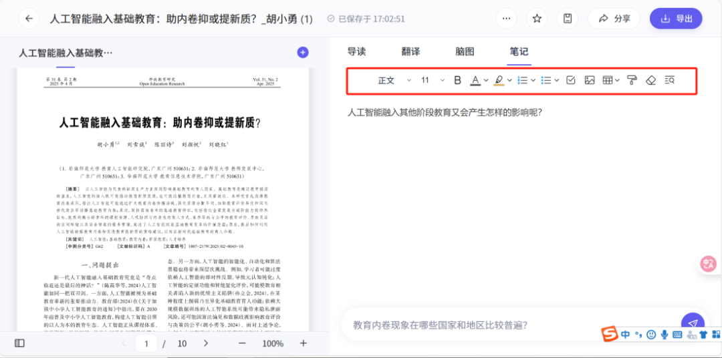Open find and search in notes
722x358 pixels.
pos(670,81)
